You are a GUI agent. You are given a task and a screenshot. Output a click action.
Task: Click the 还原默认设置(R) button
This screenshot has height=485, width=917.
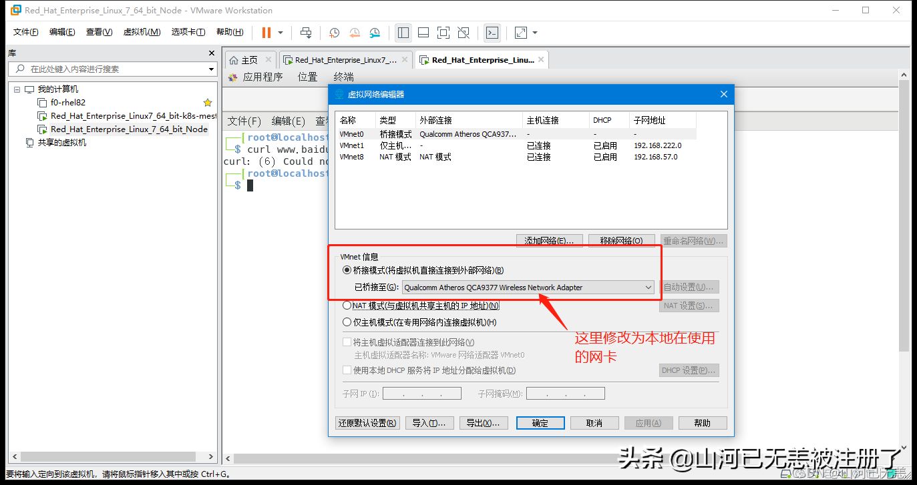[x=367, y=423]
